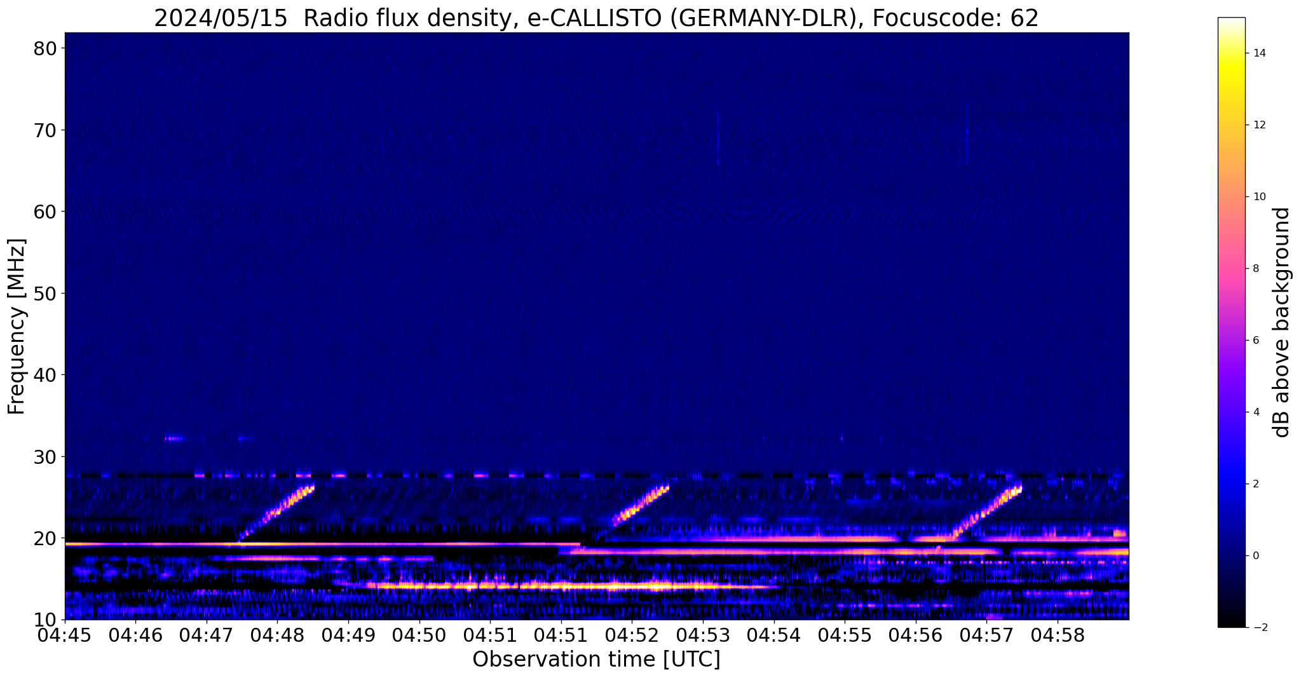Click the y-axis tick label 40
Screen dimensions: 1301x678
point(45,375)
